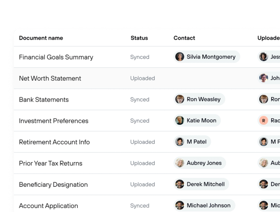280x212 pixels.
Task: Open the Net Worth Statement document
Action: pos(50,78)
